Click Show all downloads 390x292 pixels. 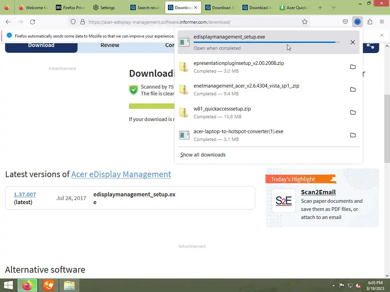coord(203,155)
